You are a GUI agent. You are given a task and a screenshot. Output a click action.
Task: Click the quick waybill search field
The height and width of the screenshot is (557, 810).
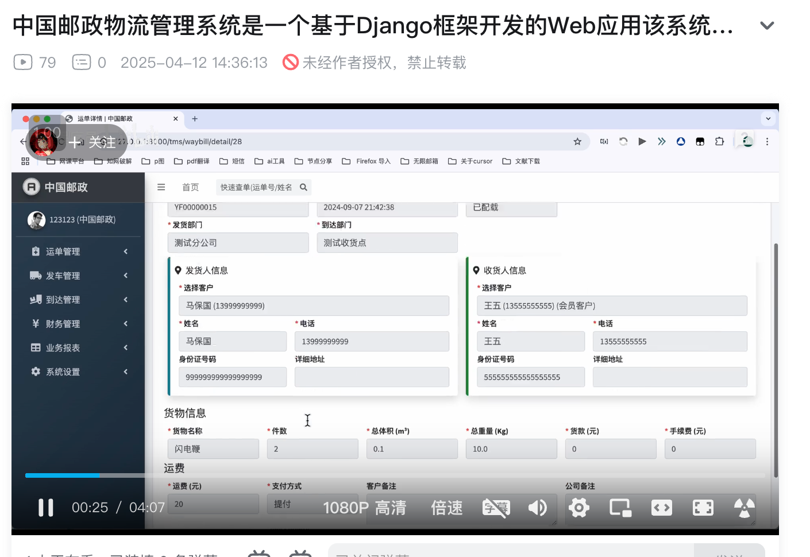tap(257, 187)
